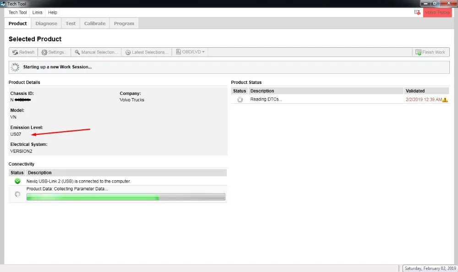Click the Refresh icon in the toolbar
The image size is (458, 272).
[x=15, y=52]
